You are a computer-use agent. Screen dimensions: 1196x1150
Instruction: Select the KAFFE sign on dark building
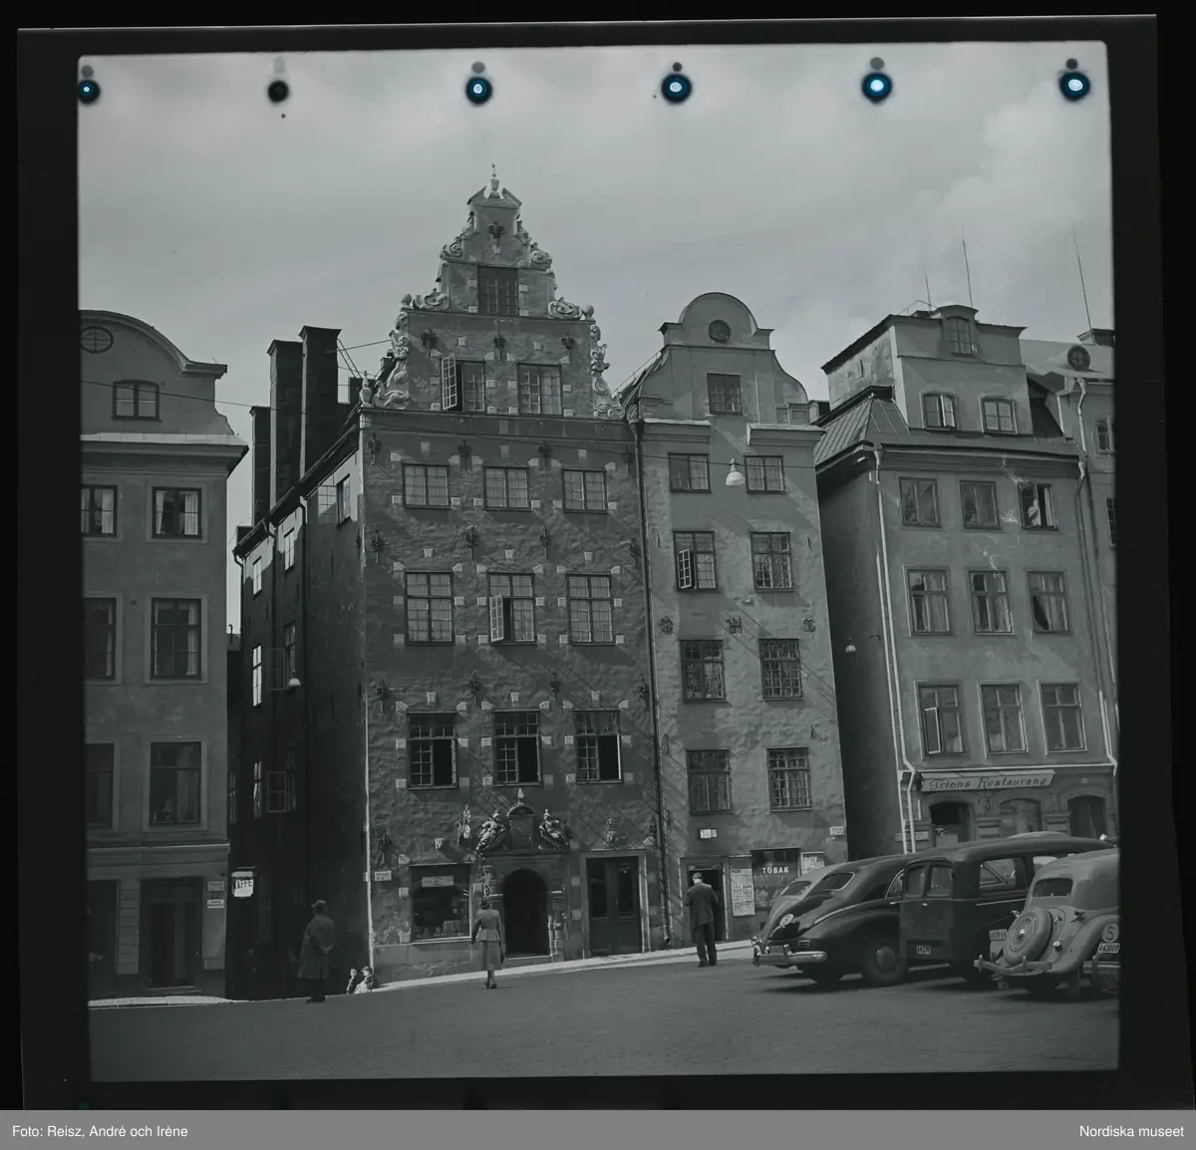[x=242, y=885]
